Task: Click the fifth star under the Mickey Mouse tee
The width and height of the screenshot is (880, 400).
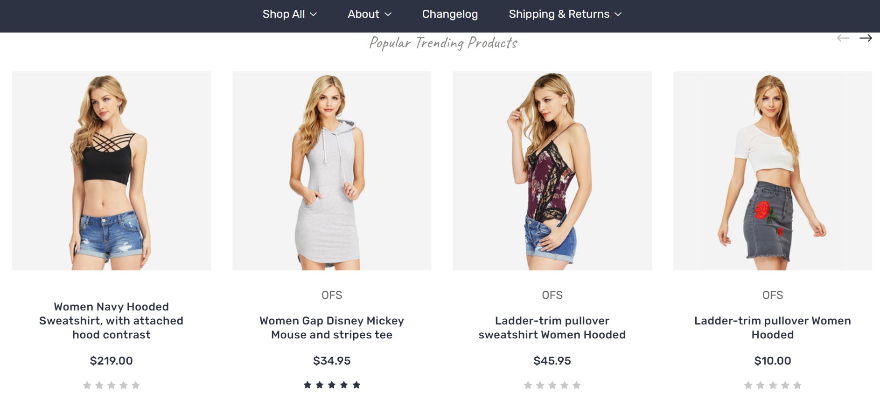Action: (357, 385)
